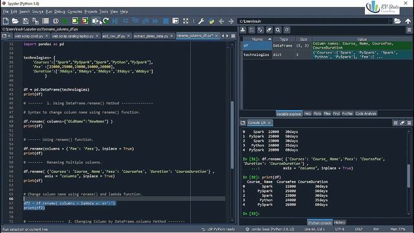Open the file switcher list icon
414x233 pixels.
pyautogui.click(x=45, y=21)
